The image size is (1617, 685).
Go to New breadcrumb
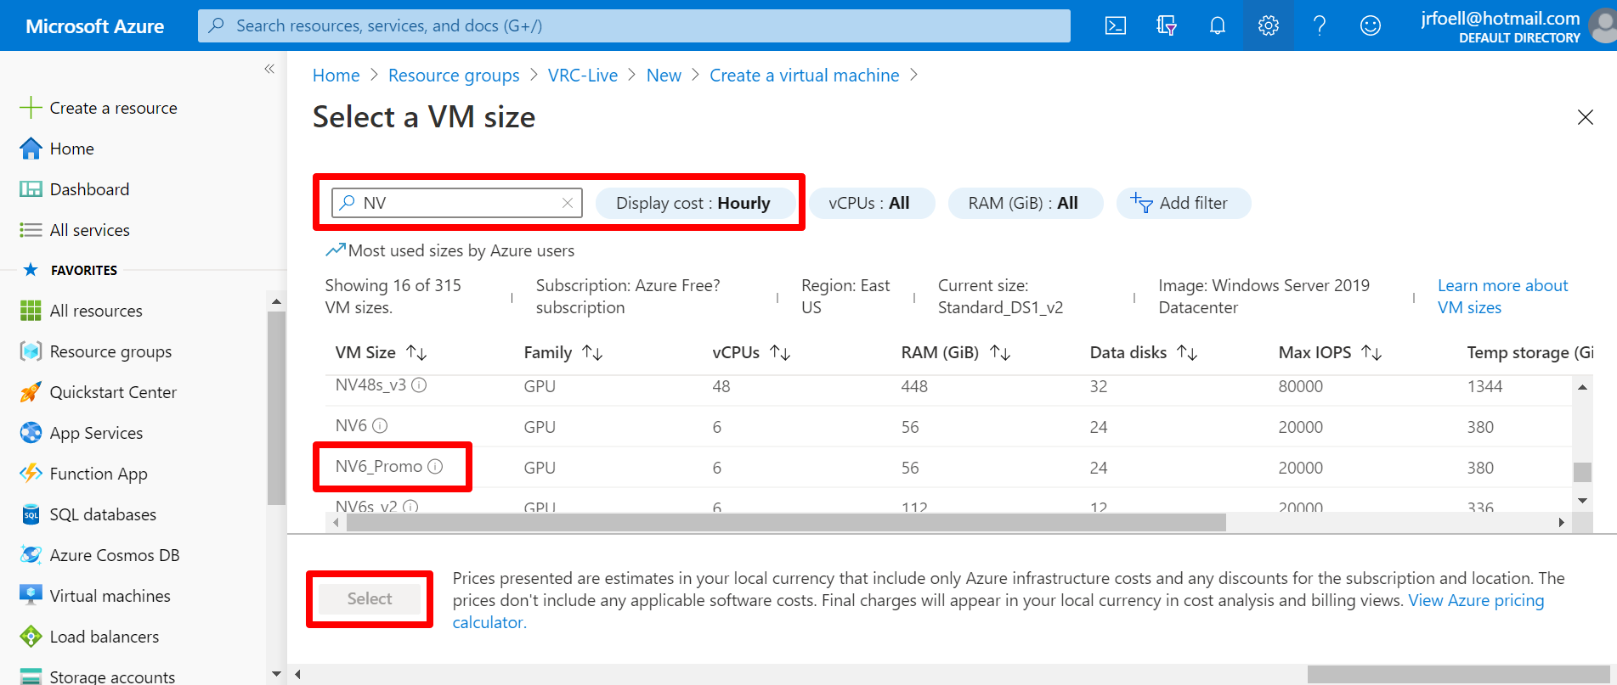[664, 76]
